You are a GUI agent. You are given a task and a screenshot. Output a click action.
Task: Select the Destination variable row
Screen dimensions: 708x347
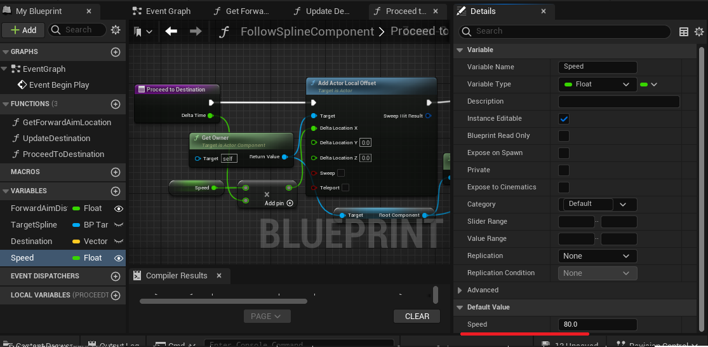click(x=63, y=242)
